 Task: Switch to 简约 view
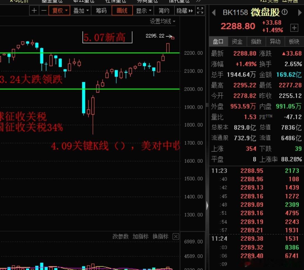pos(164,11)
